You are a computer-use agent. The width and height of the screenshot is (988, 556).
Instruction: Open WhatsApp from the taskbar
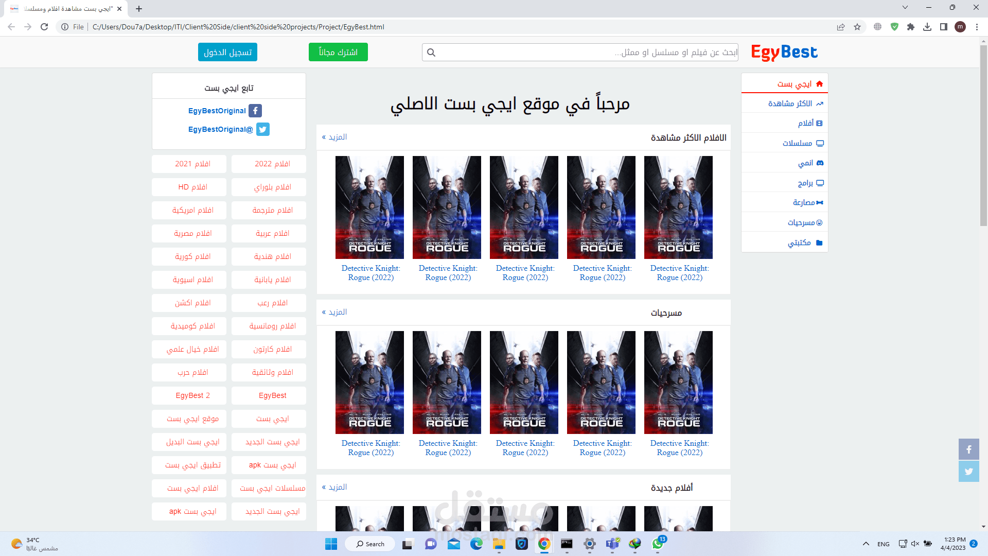(x=658, y=544)
